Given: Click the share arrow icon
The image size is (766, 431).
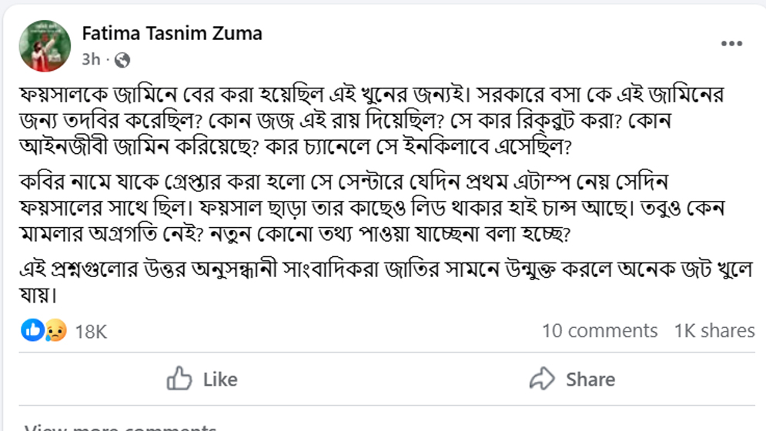Looking at the screenshot, I should click(542, 379).
